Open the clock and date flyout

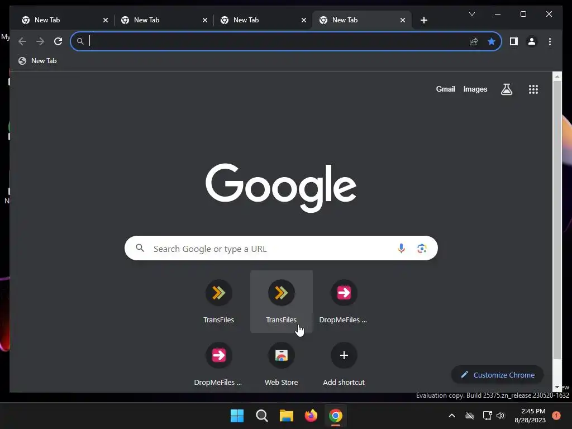click(530, 416)
